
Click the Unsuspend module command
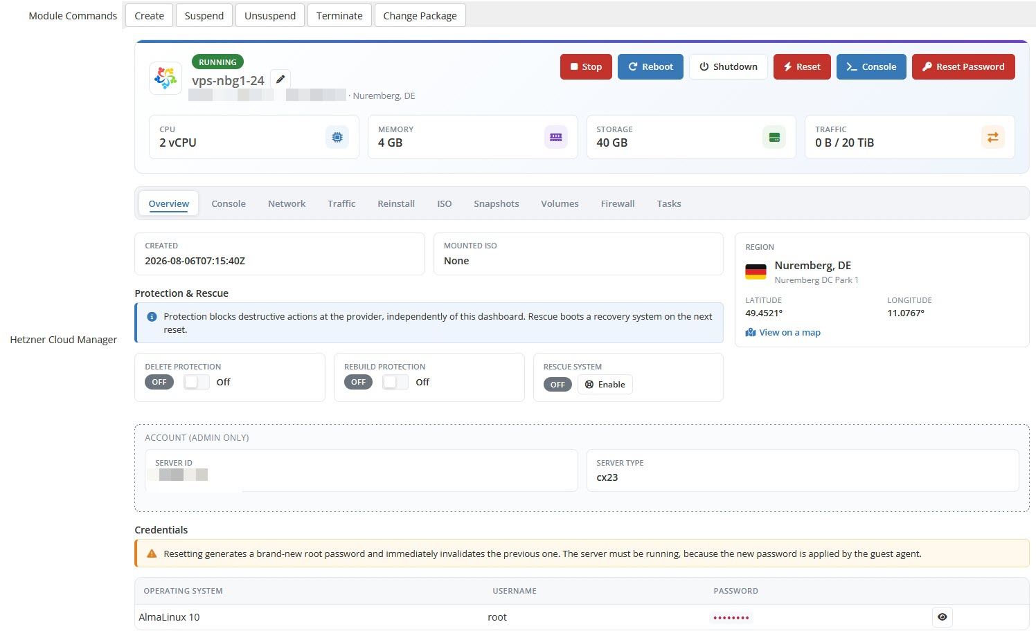coord(270,15)
